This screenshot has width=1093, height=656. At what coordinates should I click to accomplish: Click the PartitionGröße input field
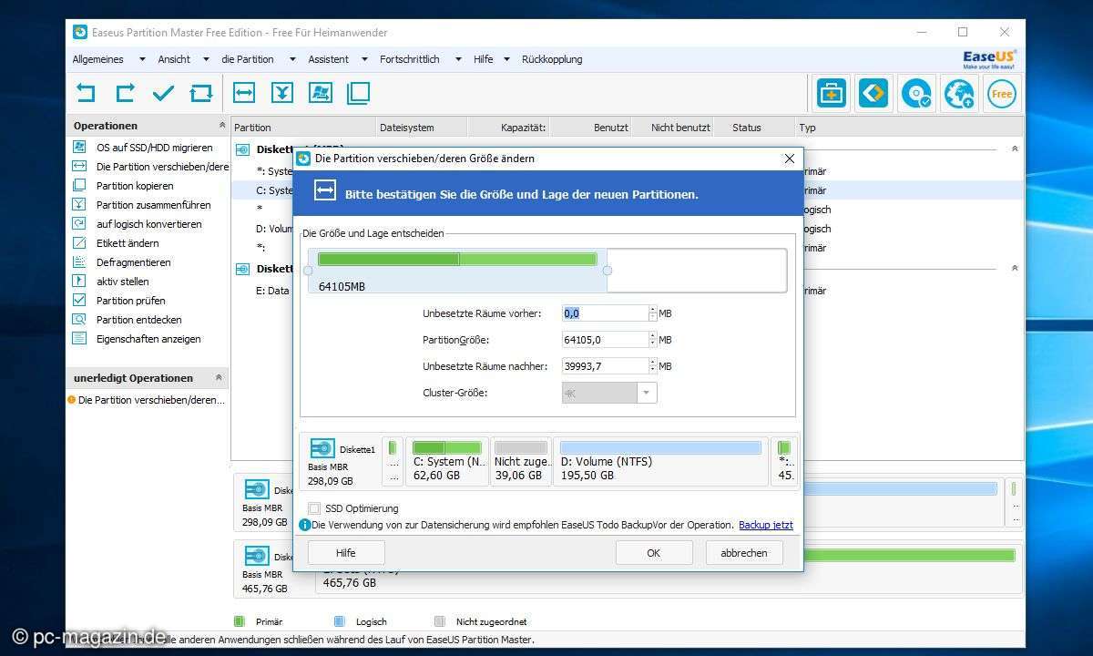[606, 340]
